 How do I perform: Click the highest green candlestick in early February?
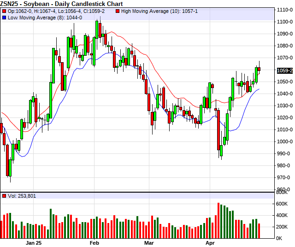tap(97, 29)
